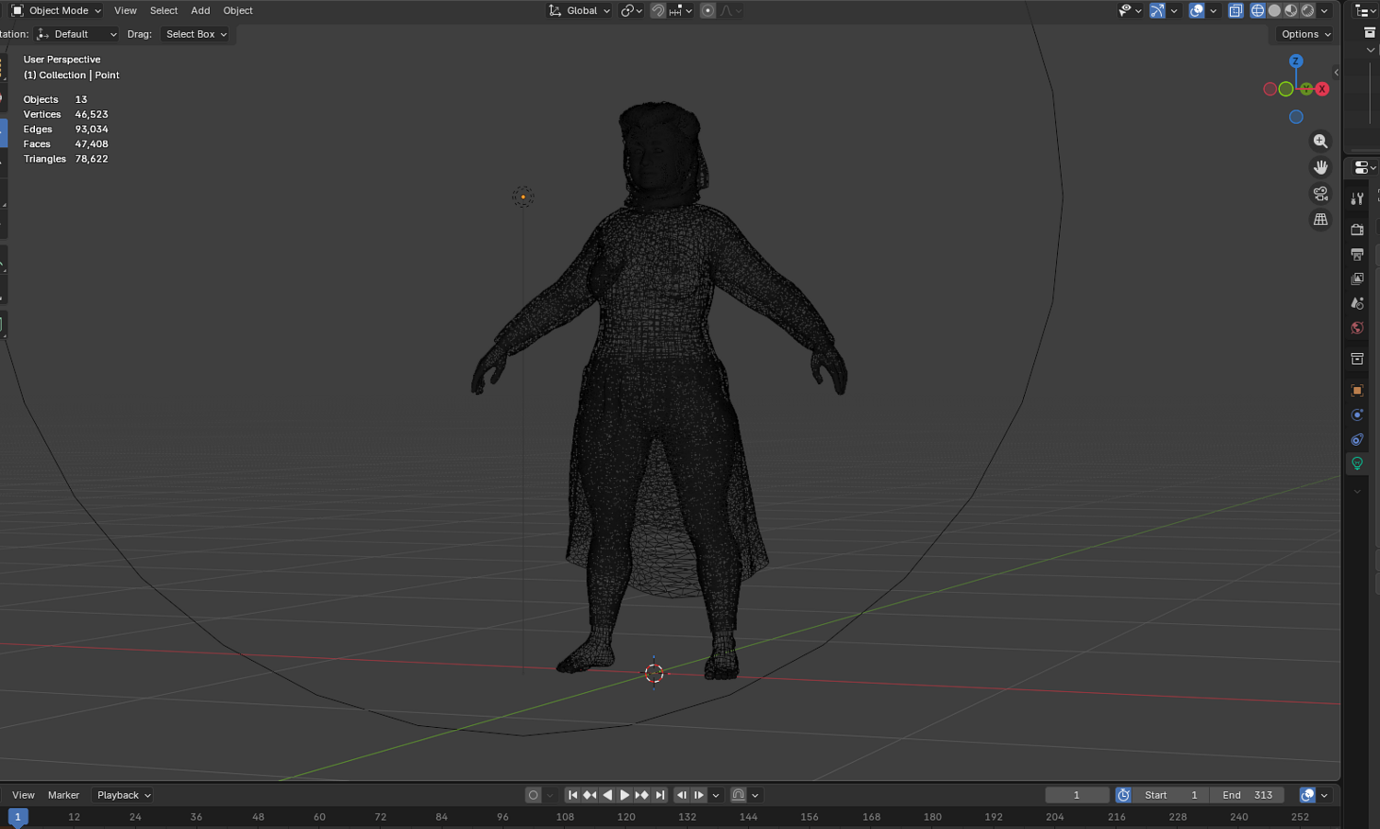
Task: Toggle X-ray display button
Action: [1236, 11]
